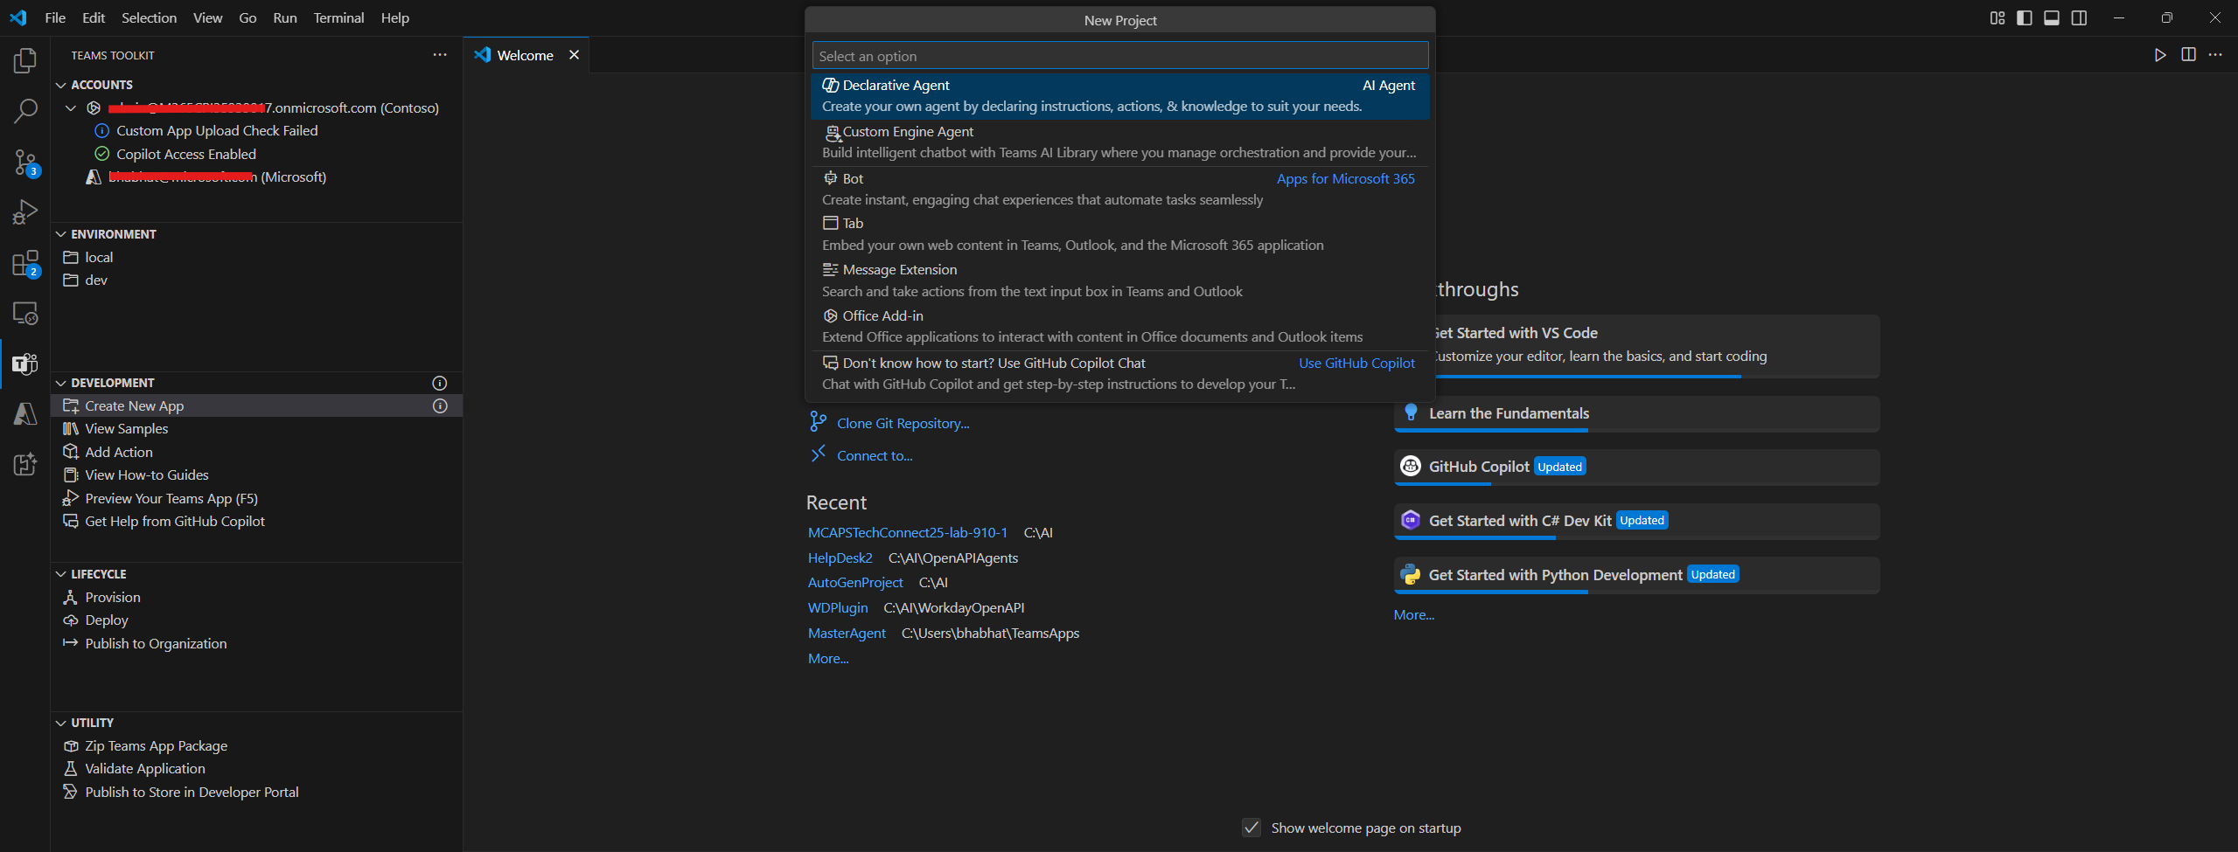Click Clone Git Repository link
The image size is (2238, 852).
pyautogui.click(x=903, y=423)
